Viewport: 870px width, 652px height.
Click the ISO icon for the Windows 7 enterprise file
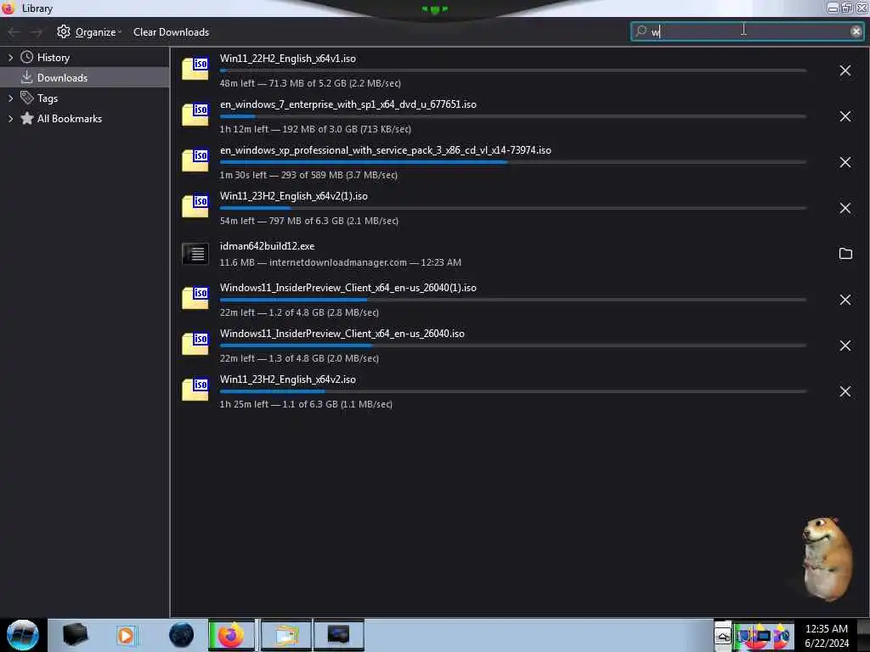195,115
